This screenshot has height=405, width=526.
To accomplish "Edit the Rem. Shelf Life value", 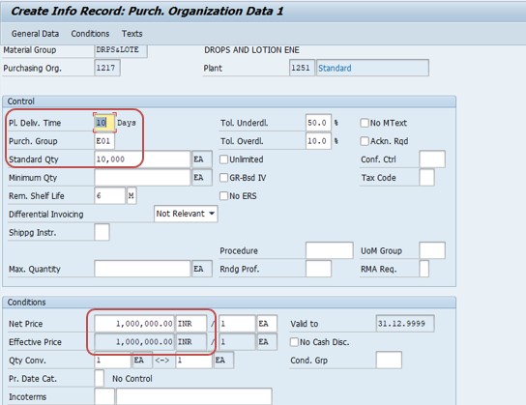I will (109, 196).
